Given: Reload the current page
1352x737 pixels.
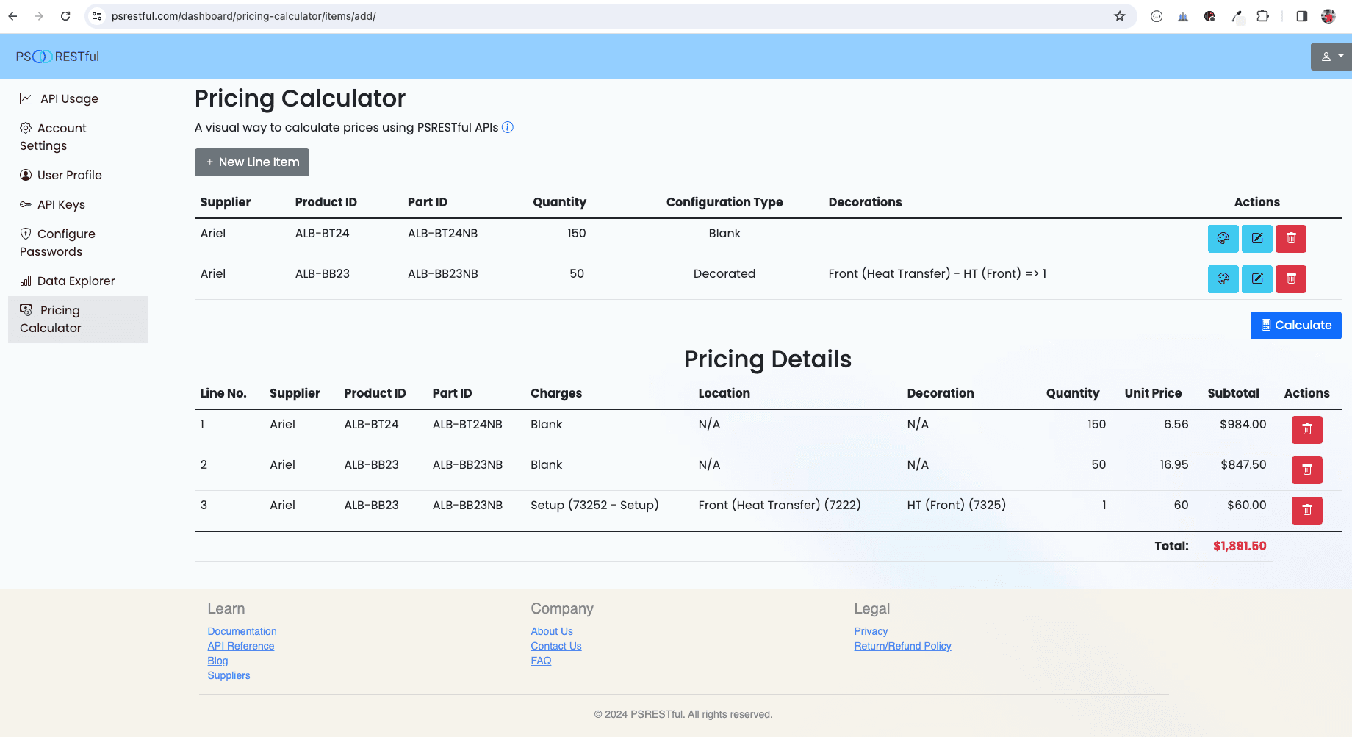Looking at the screenshot, I should point(65,16).
